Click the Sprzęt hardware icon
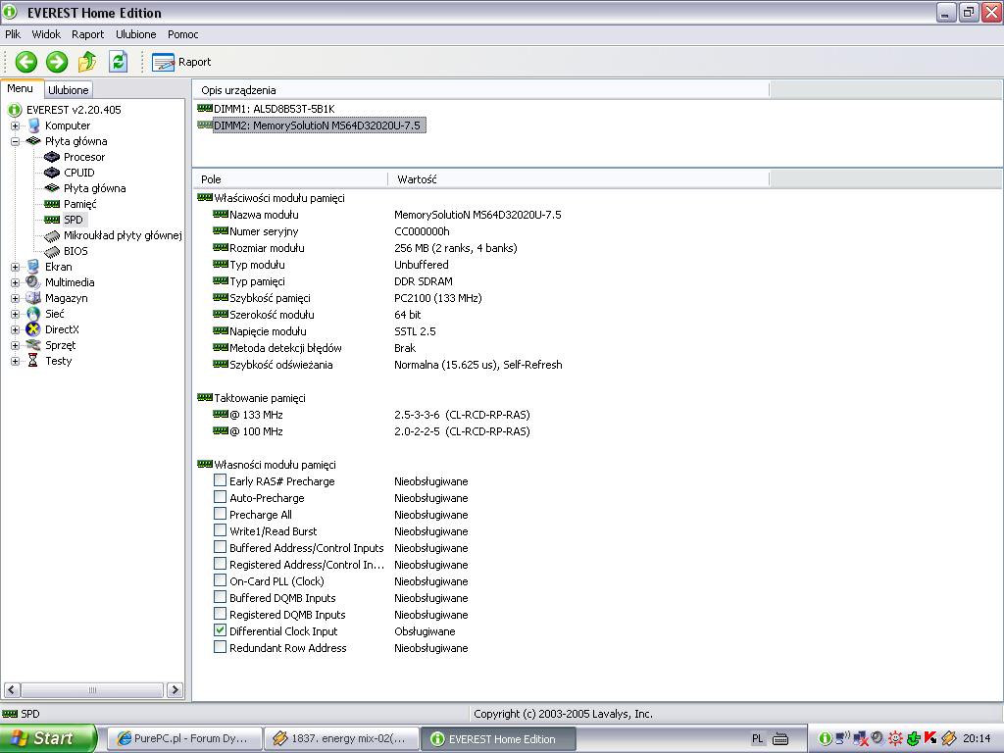This screenshot has height=753, width=1004. [x=33, y=345]
